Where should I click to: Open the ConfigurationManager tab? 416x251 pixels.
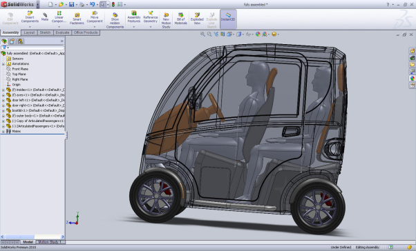pyautogui.click(x=21, y=41)
